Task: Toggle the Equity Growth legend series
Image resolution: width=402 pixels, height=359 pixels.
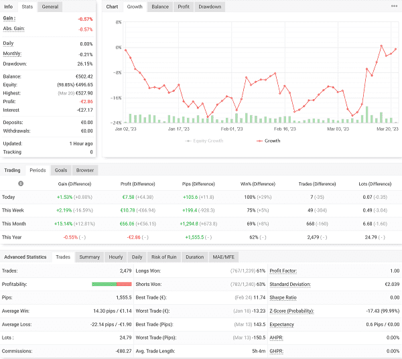Action: tap(204, 141)
